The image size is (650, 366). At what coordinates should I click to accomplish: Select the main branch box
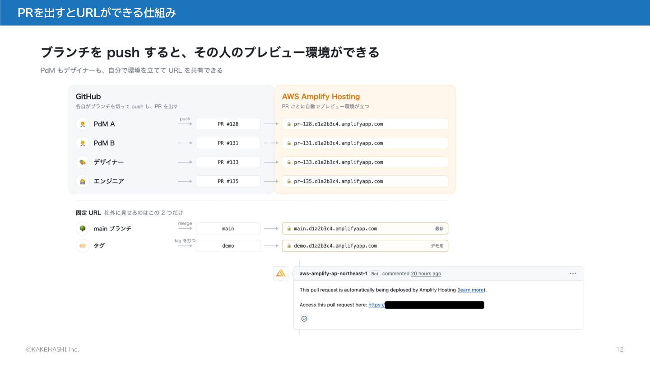pyautogui.click(x=228, y=229)
